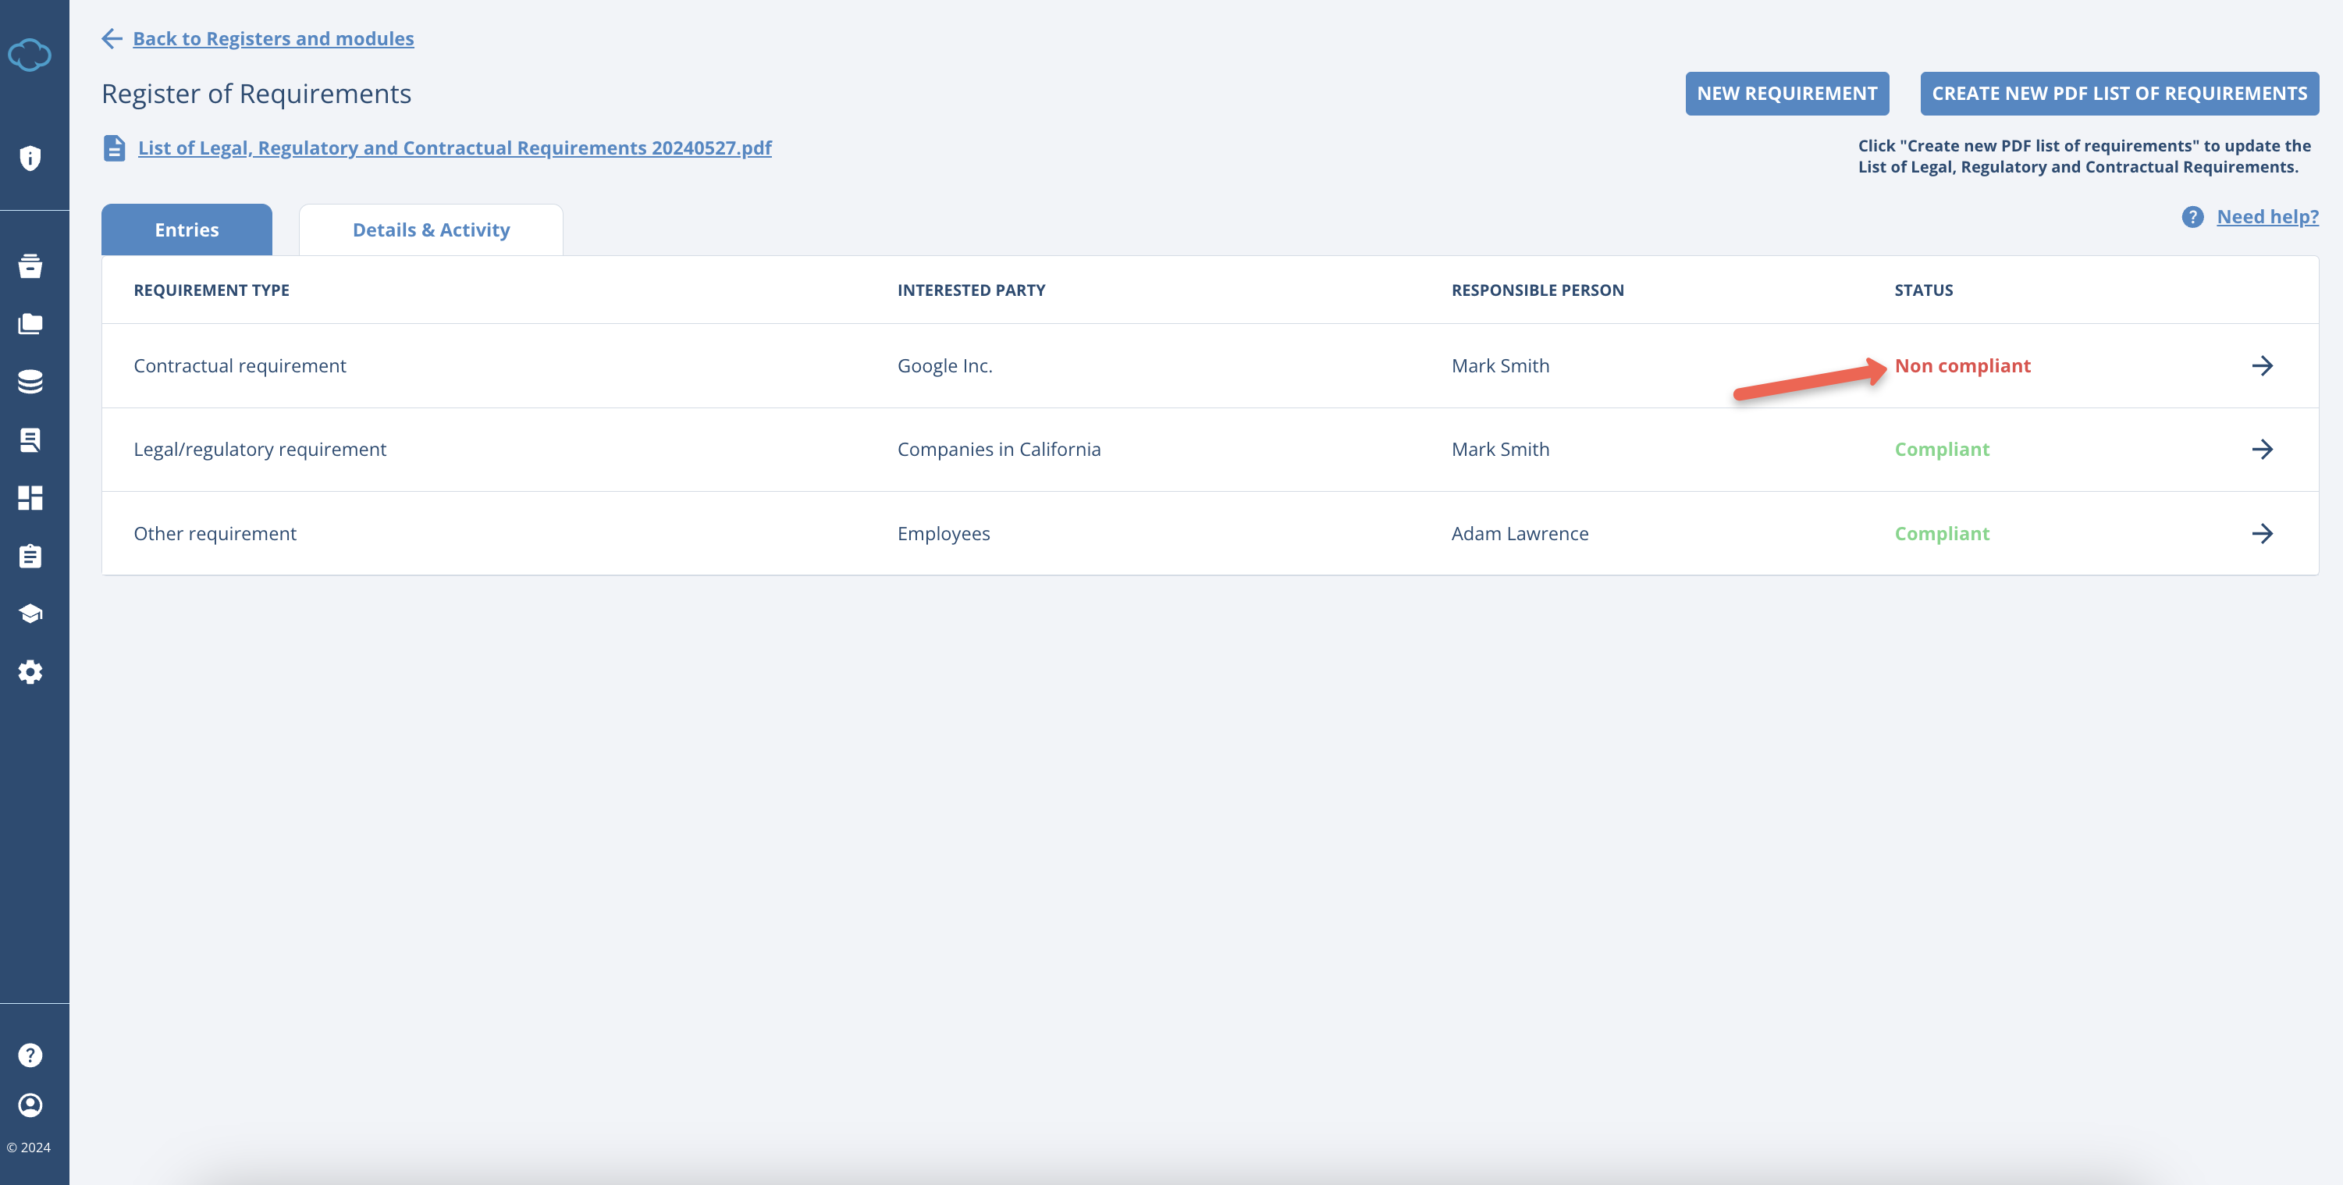Open the shield info sidebar icon
The width and height of the screenshot is (2343, 1185).
point(30,158)
